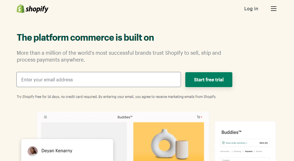Open the main hamburger menu
Screen dimensions: 294x161
pos(274,9)
